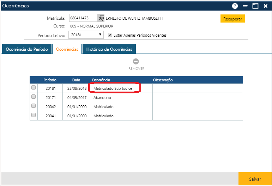Select the Abandono row checkbox
The height and width of the screenshot is (186, 272).
click(x=34, y=97)
